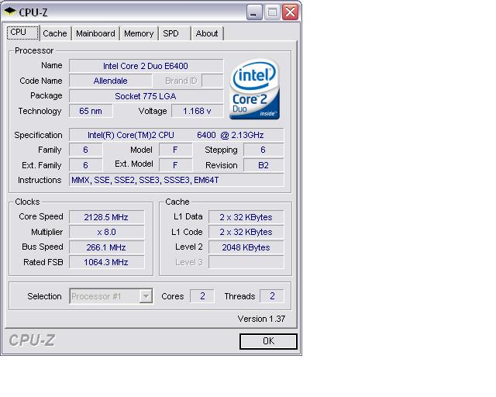Viewport: 496px width, 397px height.
Task: Select the CPU tab
Action: click(22, 33)
